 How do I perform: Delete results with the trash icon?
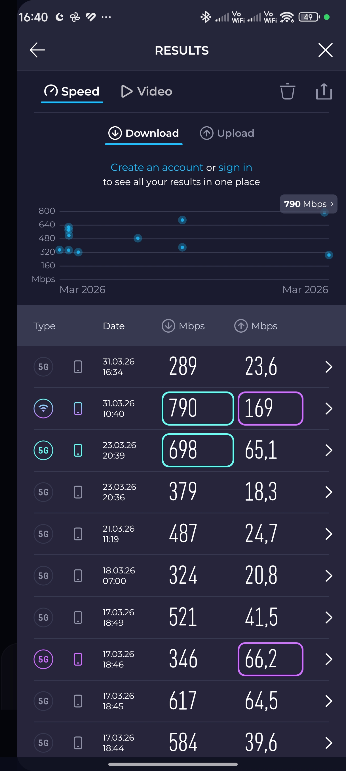click(x=287, y=91)
